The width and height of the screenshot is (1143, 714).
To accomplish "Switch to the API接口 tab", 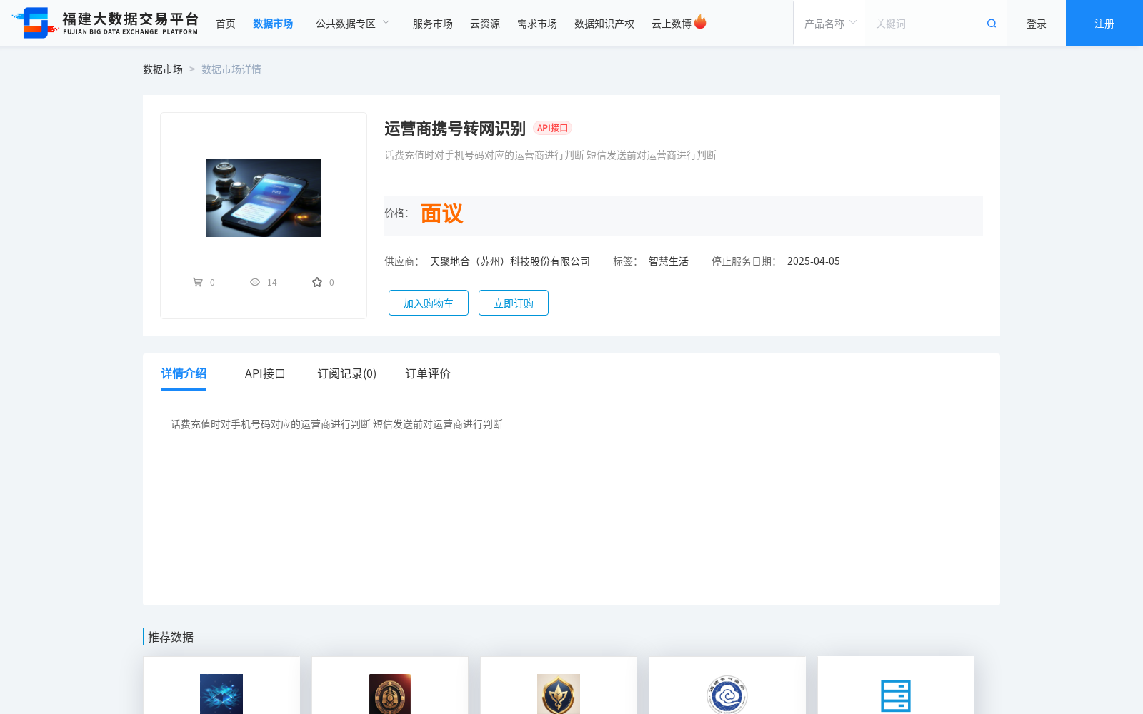I will [265, 373].
